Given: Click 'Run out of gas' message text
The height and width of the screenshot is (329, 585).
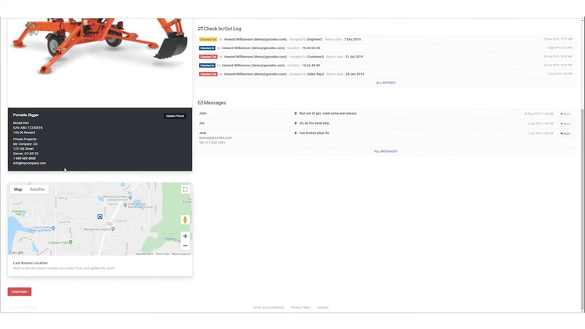Looking at the screenshot, I should (328, 113).
